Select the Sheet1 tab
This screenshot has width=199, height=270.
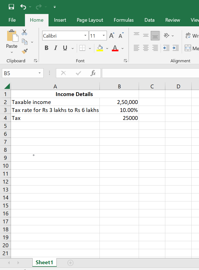[x=44, y=262]
